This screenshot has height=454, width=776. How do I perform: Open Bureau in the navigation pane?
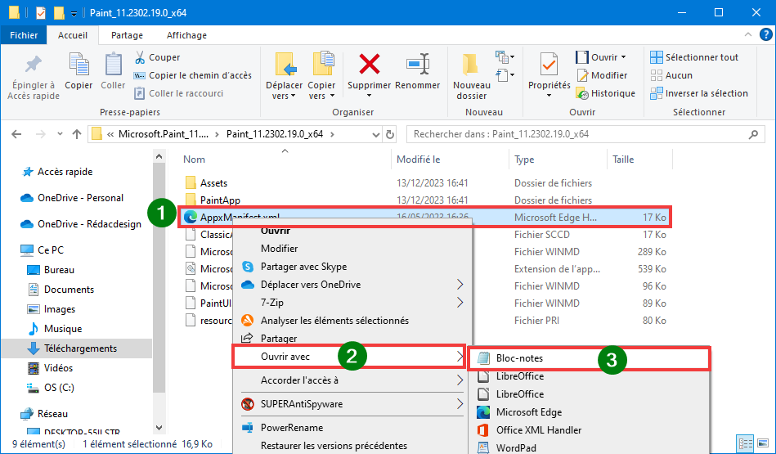(x=59, y=270)
